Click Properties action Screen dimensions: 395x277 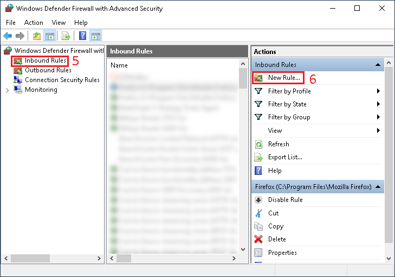click(282, 253)
